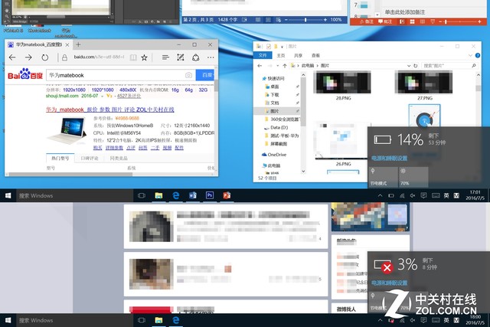The width and height of the screenshot is (490, 327).
Task: Open quick access toolbar dropdown in Explorer
Action: [282, 47]
